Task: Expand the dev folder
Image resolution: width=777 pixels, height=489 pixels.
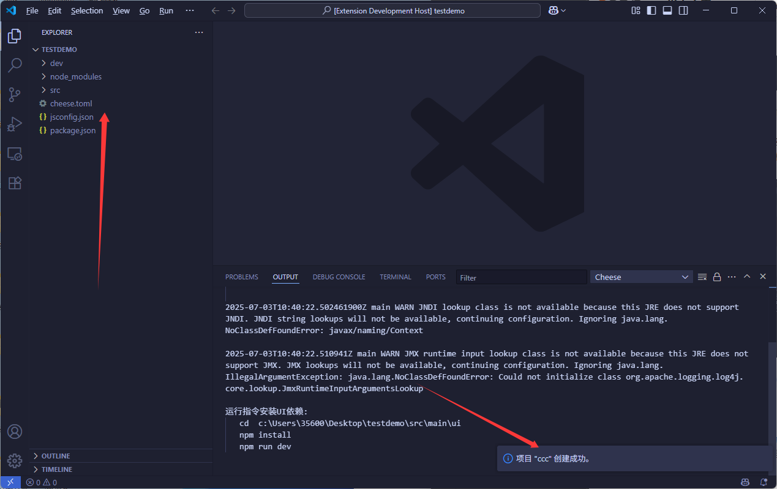Action: (121, 63)
